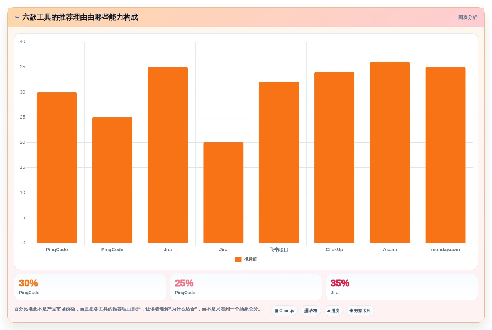Click the y-axis value 40
The width and height of the screenshot is (492, 330).
[22, 42]
